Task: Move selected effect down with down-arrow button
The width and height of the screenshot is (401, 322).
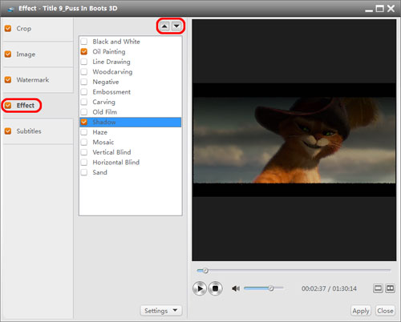Action: tap(176, 26)
